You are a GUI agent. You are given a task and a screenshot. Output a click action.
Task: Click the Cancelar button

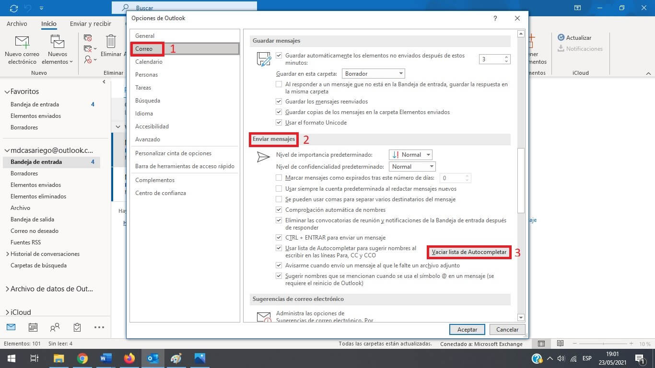coord(507,330)
